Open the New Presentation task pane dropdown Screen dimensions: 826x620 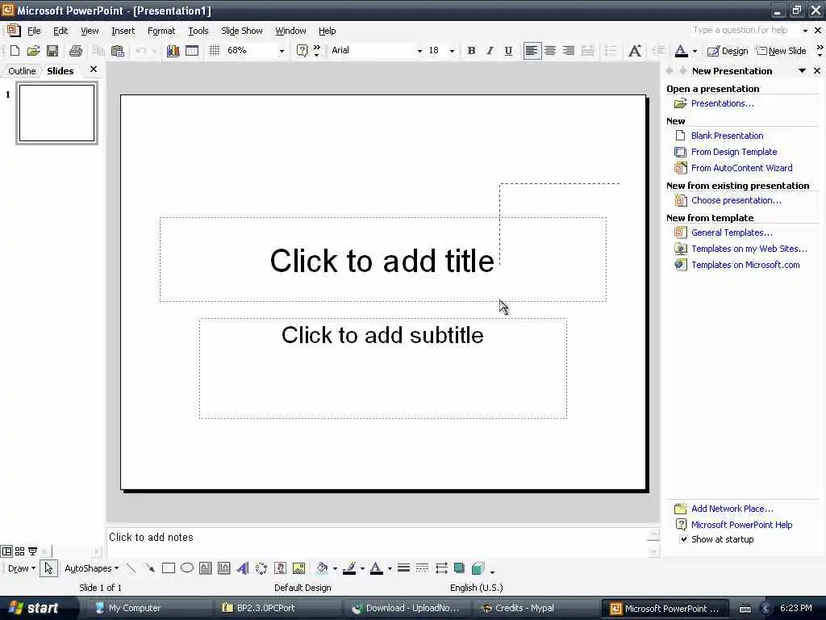click(x=803, y=71)
